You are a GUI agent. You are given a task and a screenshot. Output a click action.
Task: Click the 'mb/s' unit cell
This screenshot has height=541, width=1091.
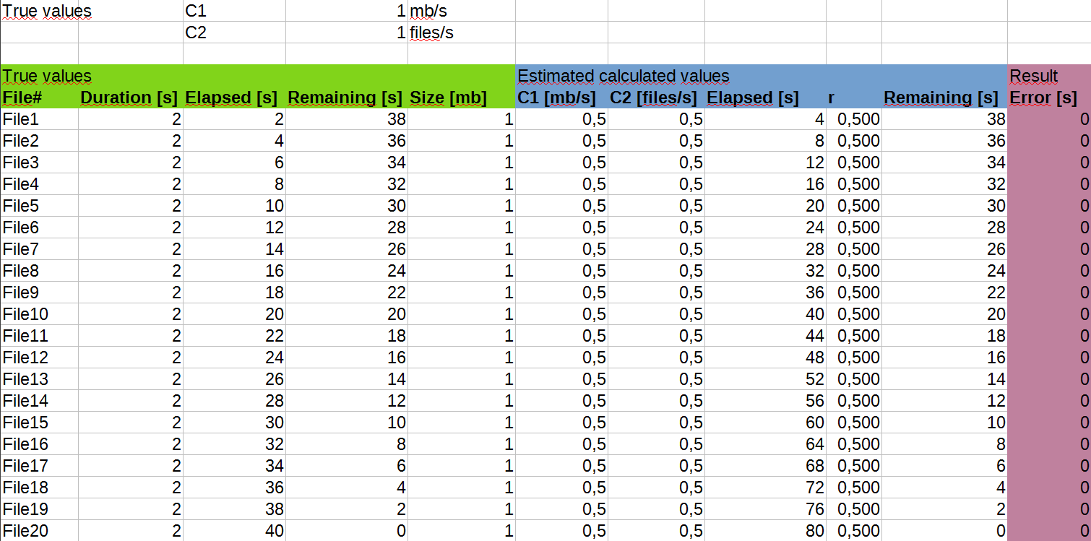coord(461,11)
